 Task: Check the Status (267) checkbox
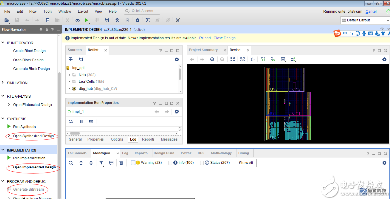(x=202, y=163)
